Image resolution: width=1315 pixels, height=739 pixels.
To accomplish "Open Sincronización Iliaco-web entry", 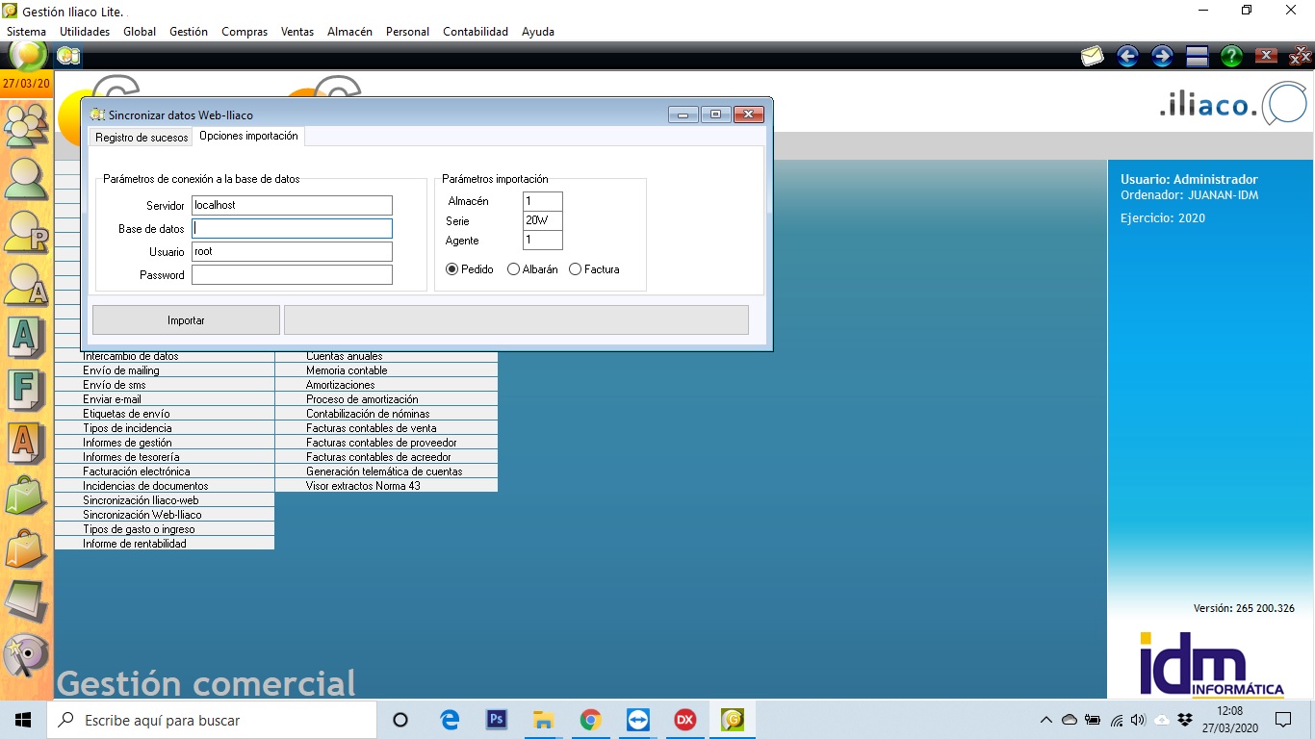I will [x=165, y=500].
